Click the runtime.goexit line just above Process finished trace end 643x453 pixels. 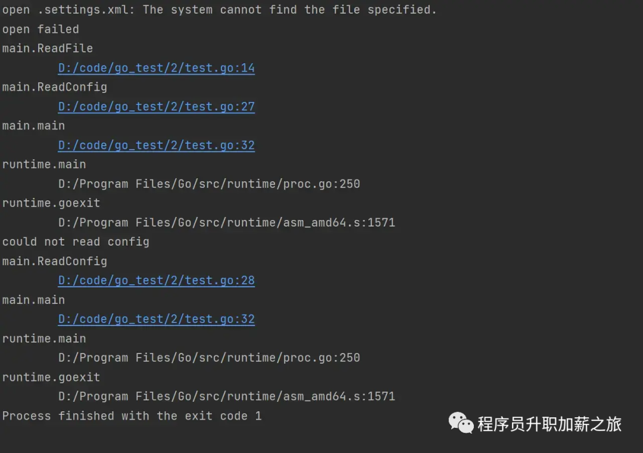[51, 377]
